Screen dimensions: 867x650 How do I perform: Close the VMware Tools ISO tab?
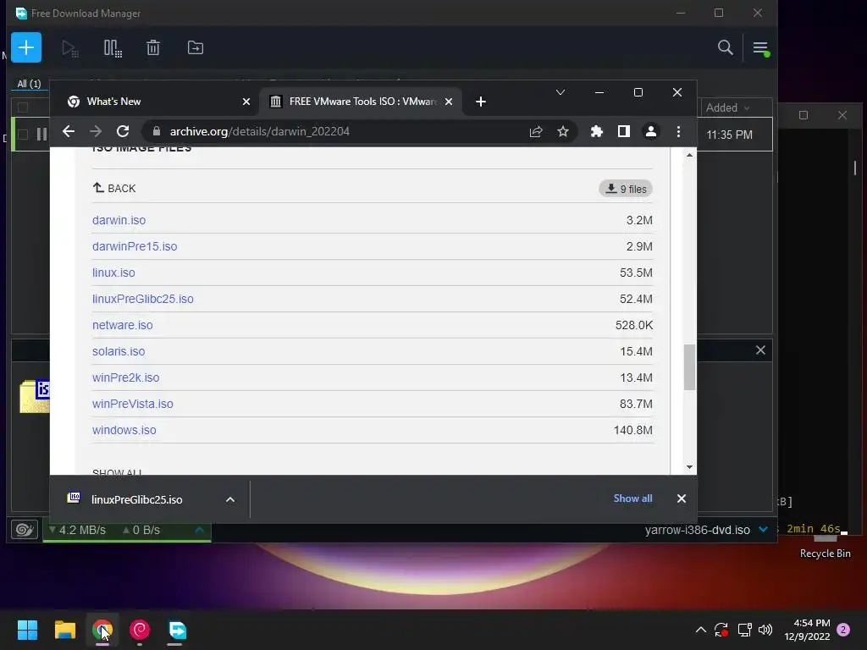(449, 102)
